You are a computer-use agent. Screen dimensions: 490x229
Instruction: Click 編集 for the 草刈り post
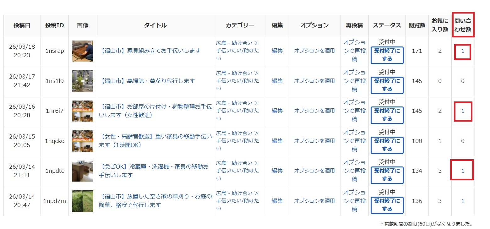tap(277, 201)
